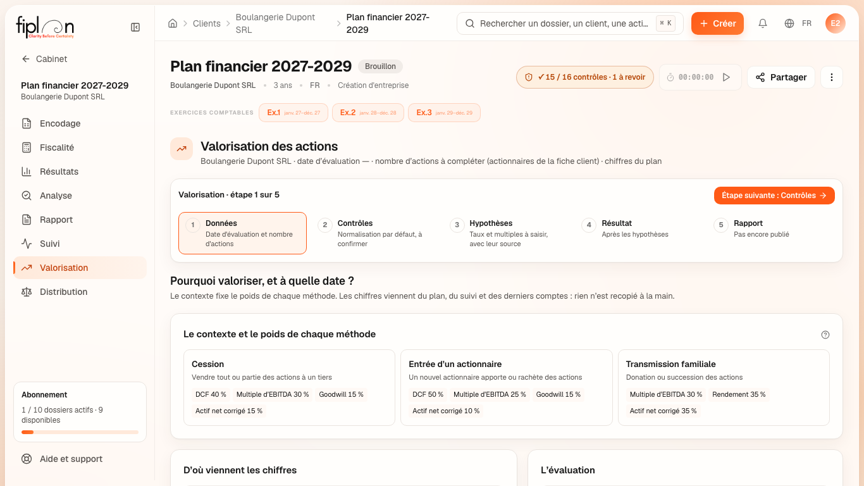Click the 00:00:00 timer display
Screen dimensions: 864x486
click(696, 77)
